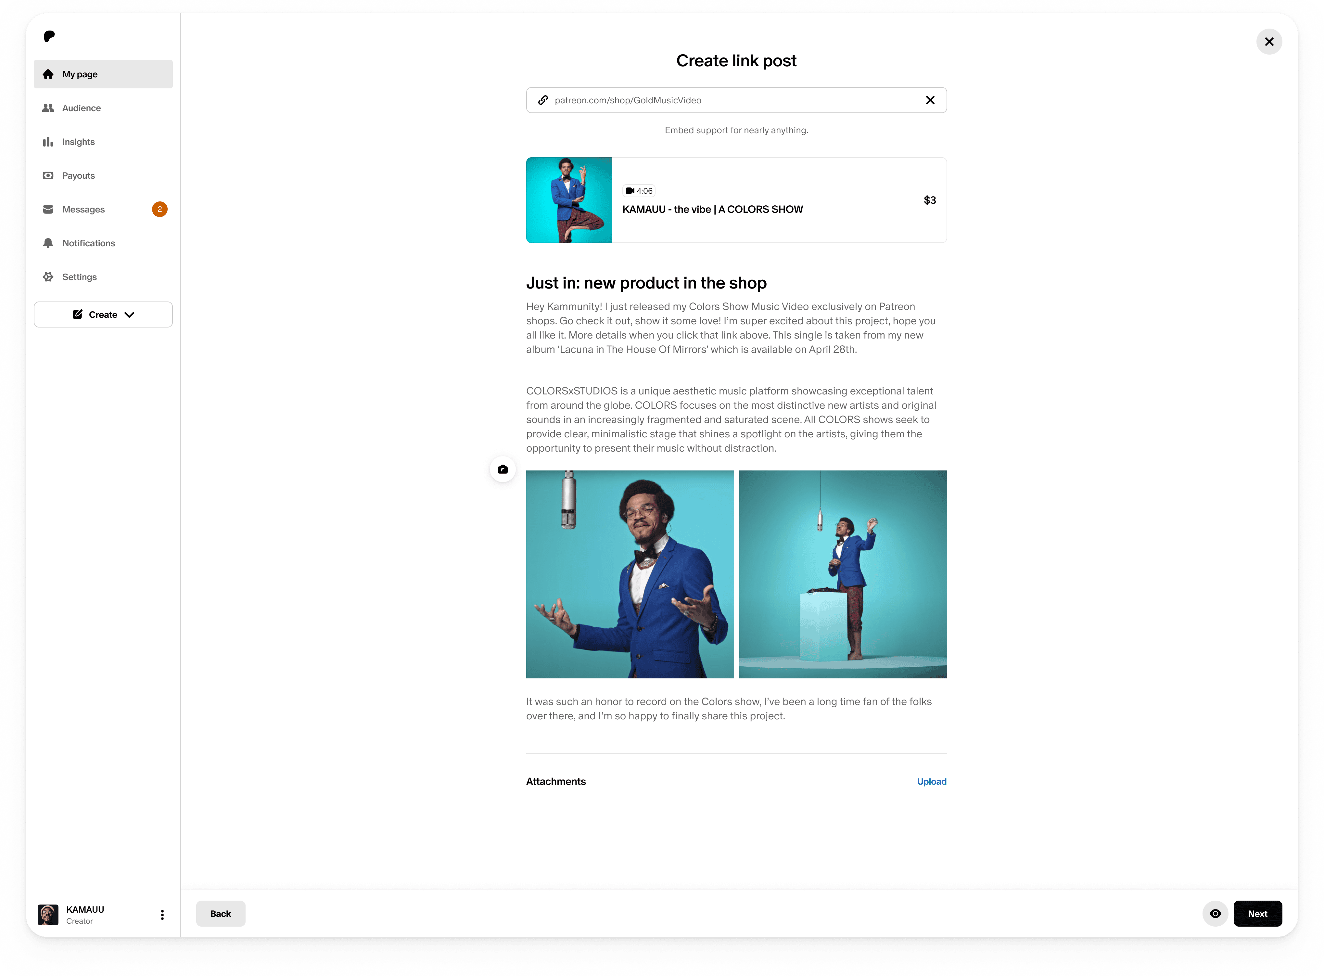Open KAMAUU account three-dot menu

point(162,915)
